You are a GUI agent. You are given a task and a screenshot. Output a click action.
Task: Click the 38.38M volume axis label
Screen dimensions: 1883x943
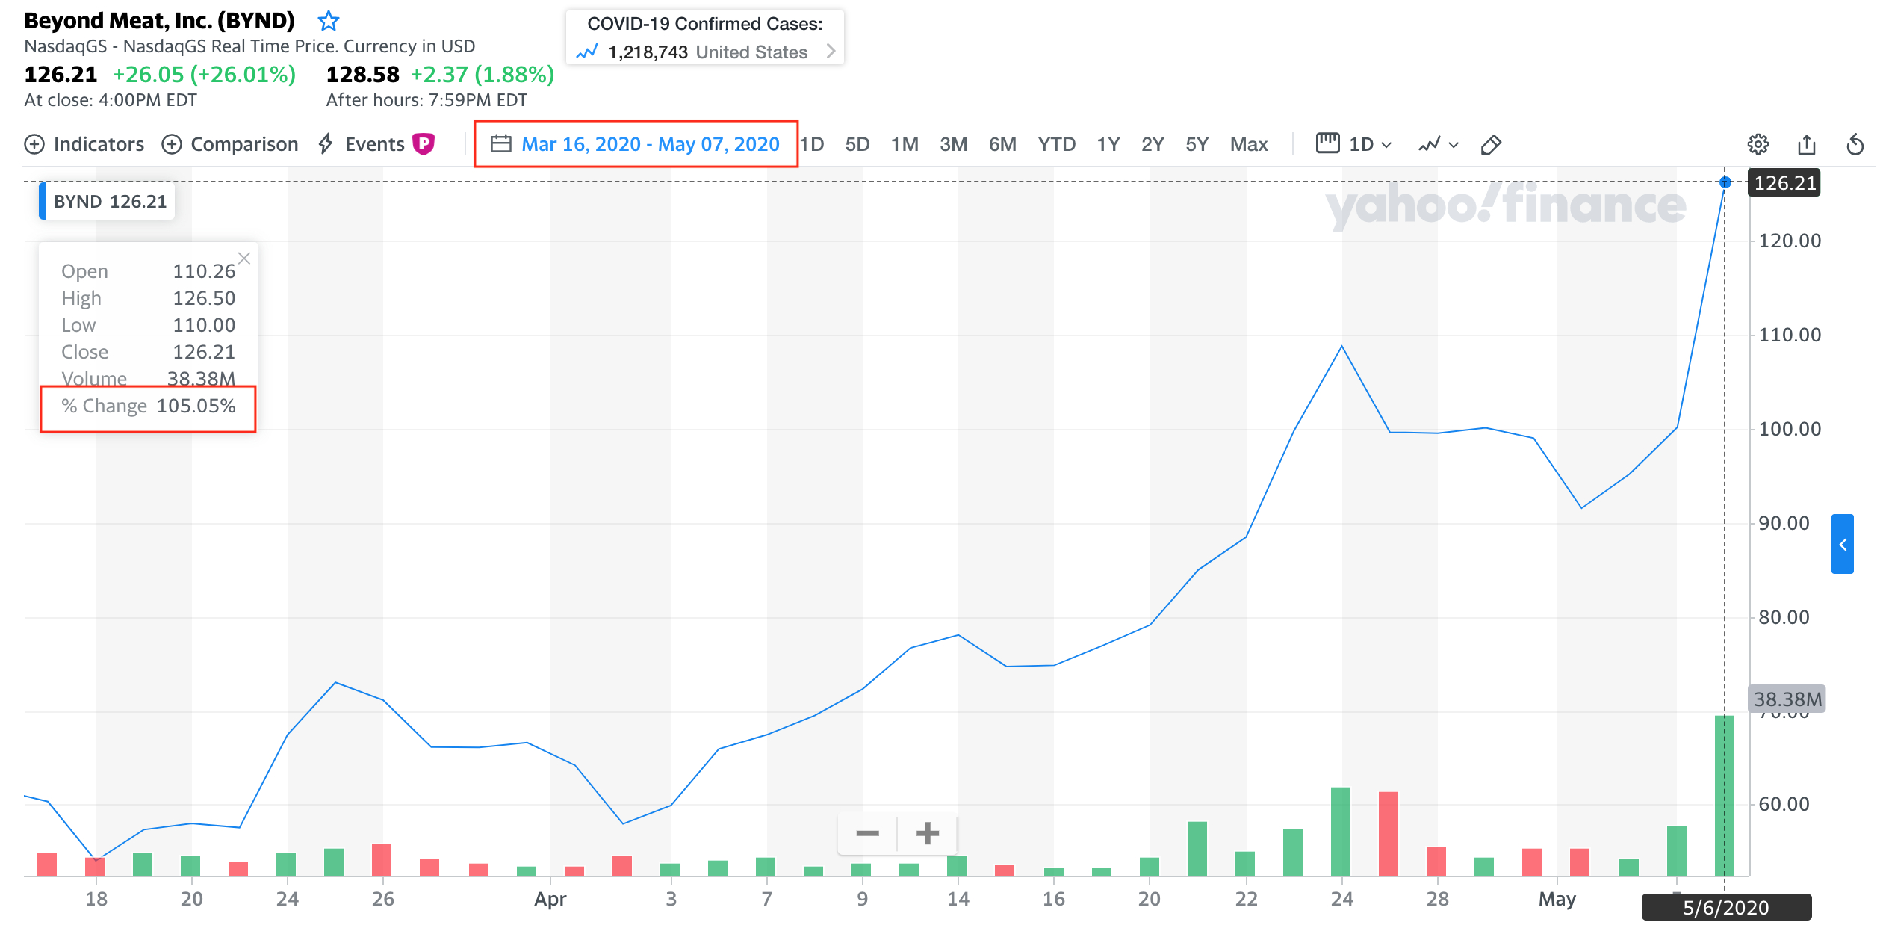point(1787,699)
